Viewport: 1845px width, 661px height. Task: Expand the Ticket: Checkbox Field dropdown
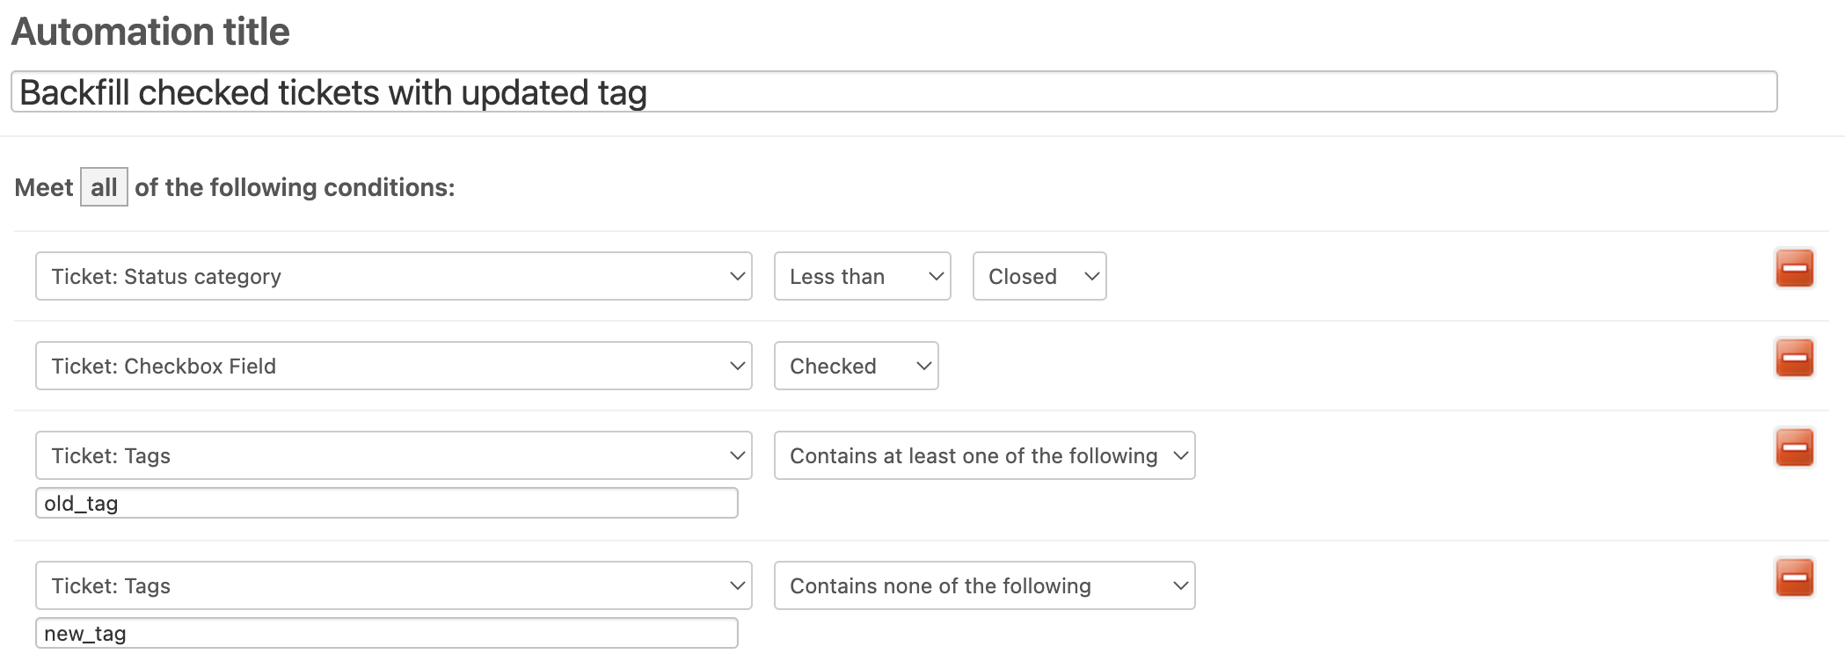[x=393, y=366]
